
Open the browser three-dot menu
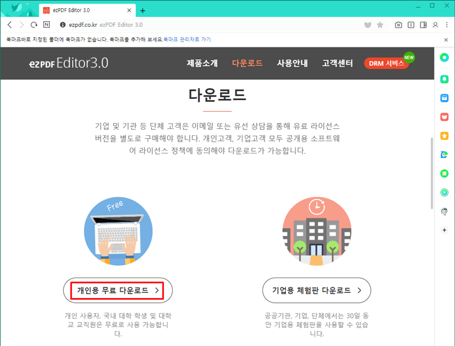click(447, 25)
